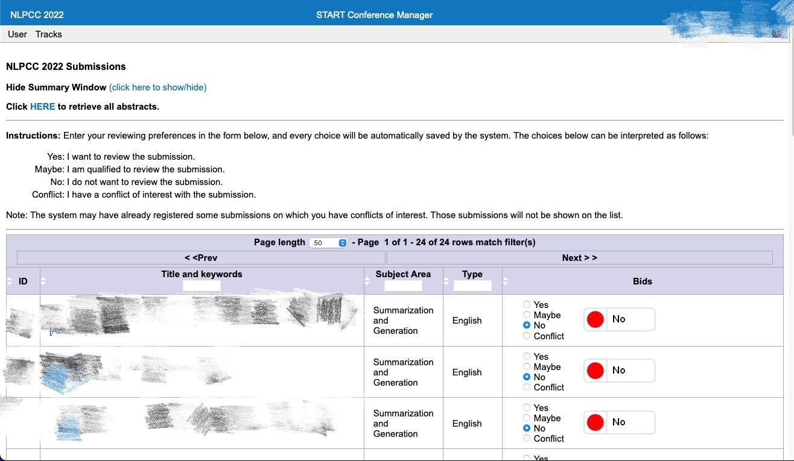
Task: Go to the Next page button
Action: [x=579, y=258]
